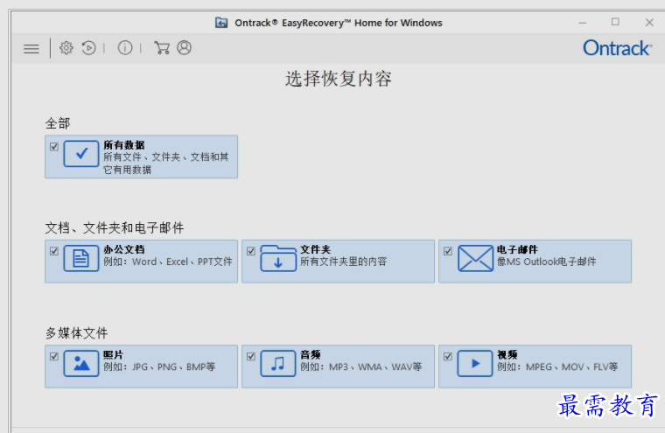Open the information icon
The height and width of the screenshot is (433, 665).
point(124,48)
